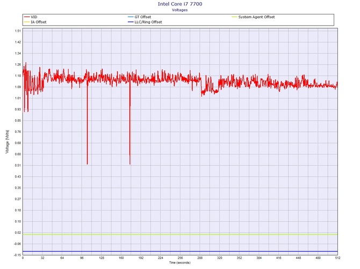Click the green System Agent Offset data line

point(180,234)
